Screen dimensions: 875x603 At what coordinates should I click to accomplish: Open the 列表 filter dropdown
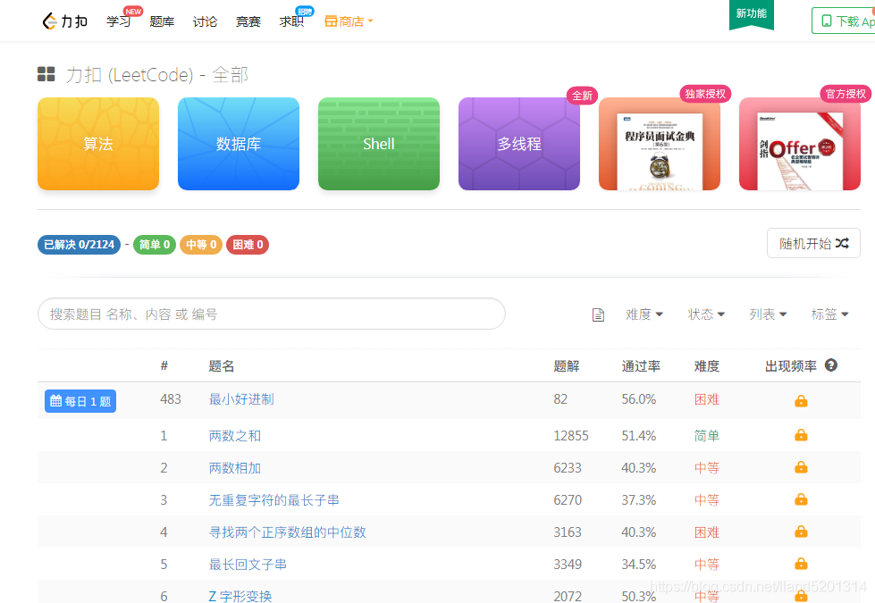pos(768,314)
